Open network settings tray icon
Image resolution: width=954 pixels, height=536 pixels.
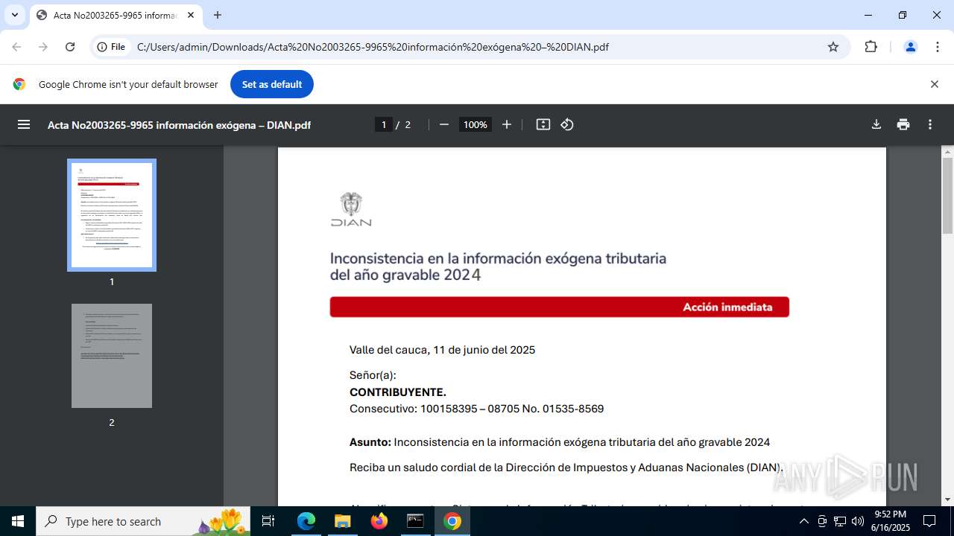pyautogui.click(x=840, y=521)
